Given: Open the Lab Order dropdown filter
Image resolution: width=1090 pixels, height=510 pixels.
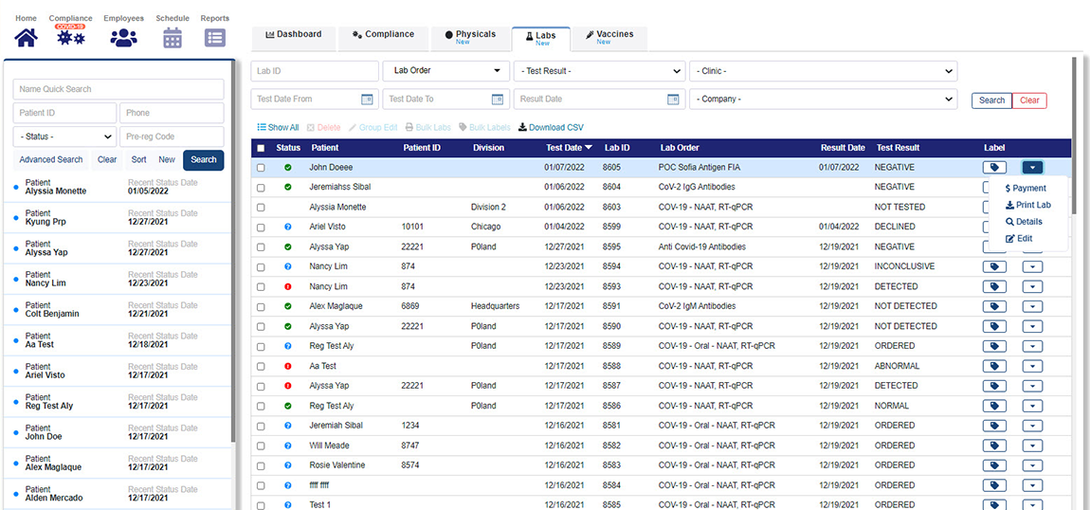Looking at the screenshot, I should pyautogui.click(x=445, y=71).
